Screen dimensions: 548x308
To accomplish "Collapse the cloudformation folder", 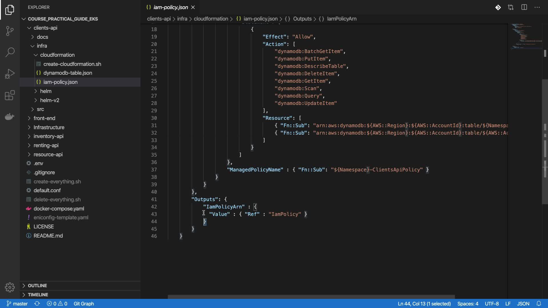I will (57, 55).
